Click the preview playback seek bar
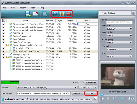 [118, 95]
